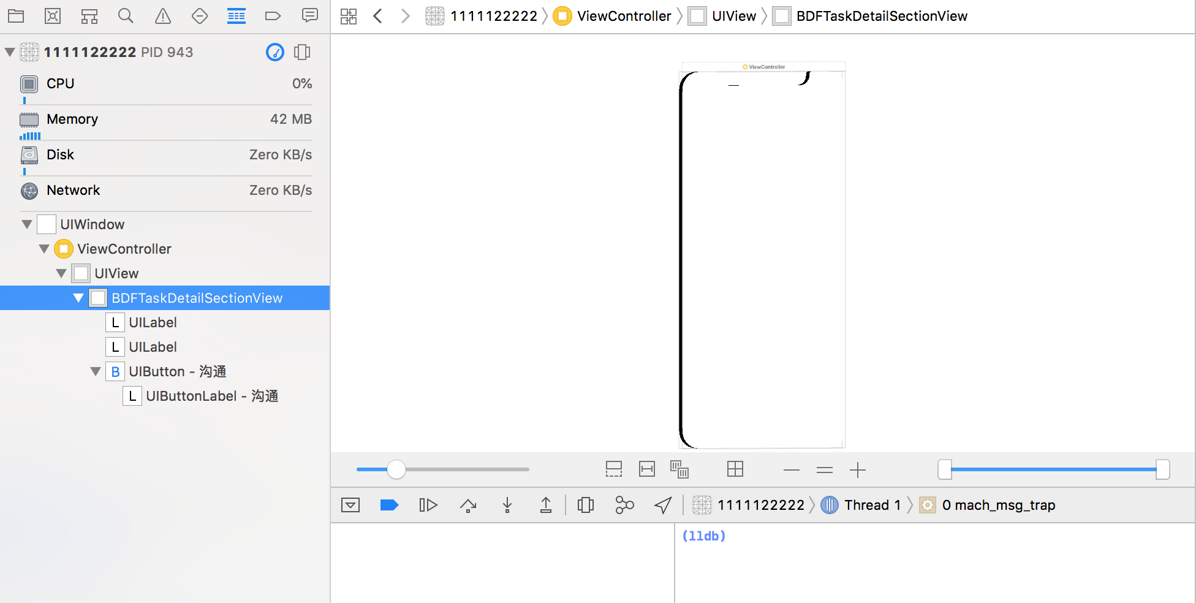This screenshot has height=603, width=1196.
Task: Toggle show clipped content
Action: pos(614,469)
